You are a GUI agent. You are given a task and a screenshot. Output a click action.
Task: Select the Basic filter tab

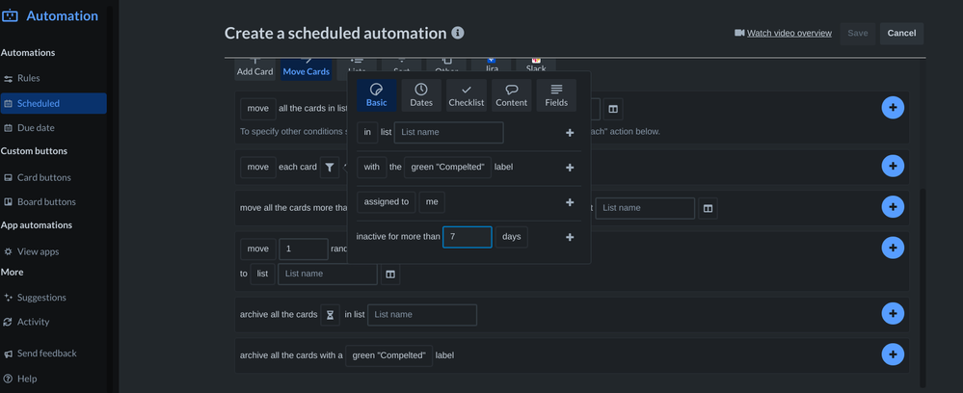377,95
